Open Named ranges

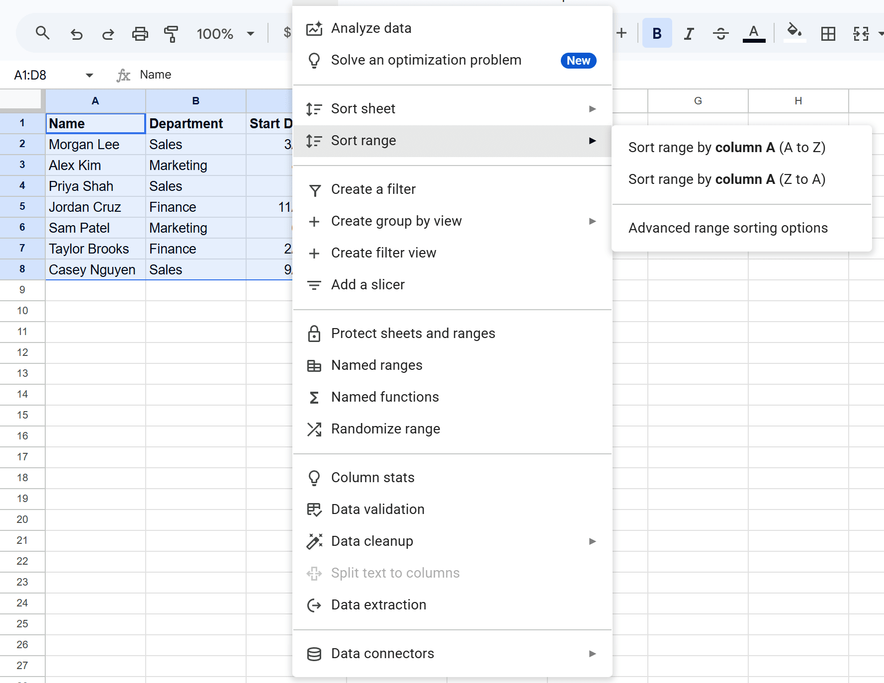[x=452, y=365]
